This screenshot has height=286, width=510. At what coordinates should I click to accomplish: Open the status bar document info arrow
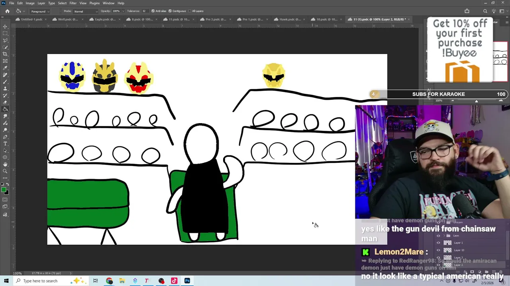pyautogui.click(x=71, y=273)
